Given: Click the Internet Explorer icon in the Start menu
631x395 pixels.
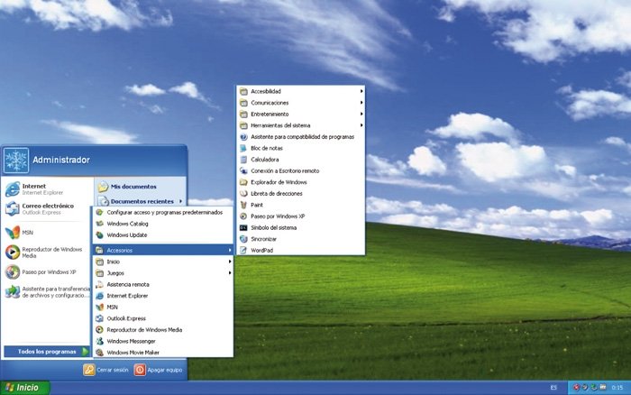Looking at the screenshot, I should point(13,188).
